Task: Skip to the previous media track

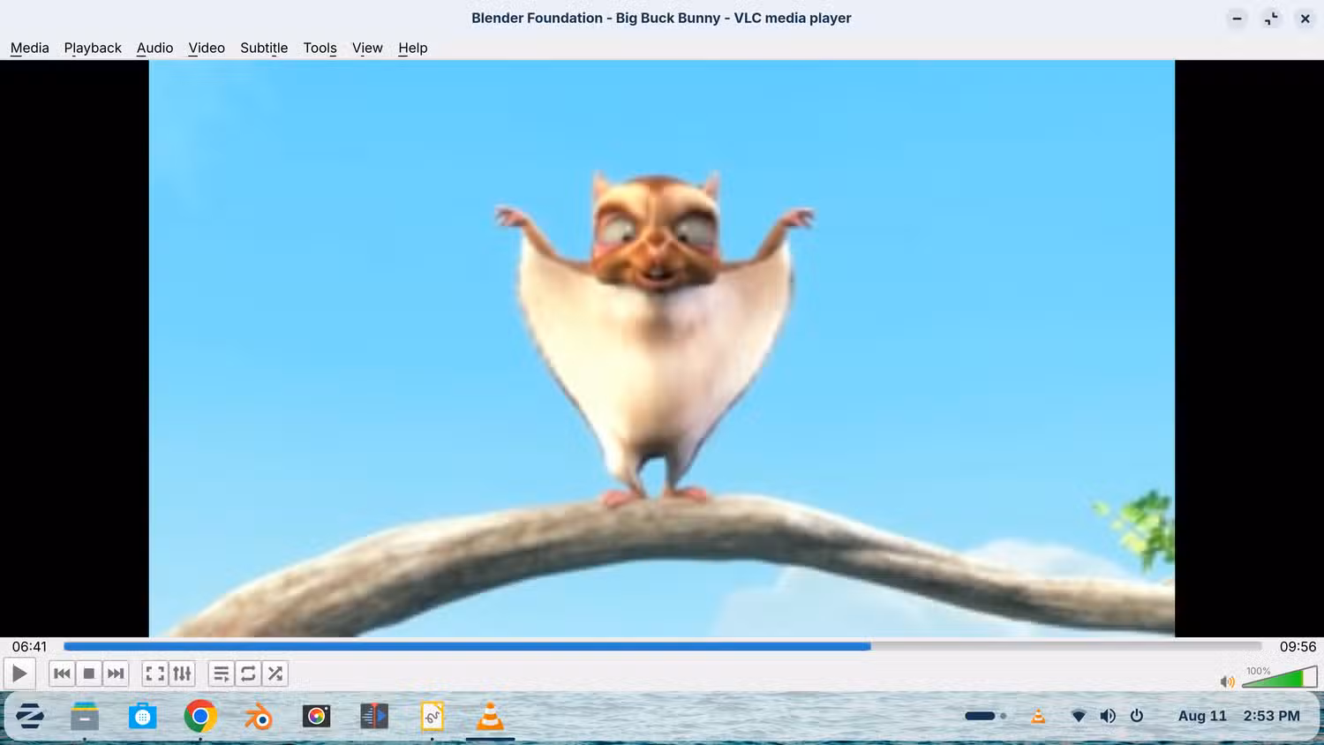Action: [x=62, y=674]
